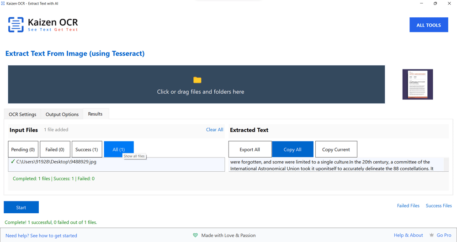Click Export All extracted text button
Image resolution: width=457 pixels, height=242 pixels.
tap(250, 149)
